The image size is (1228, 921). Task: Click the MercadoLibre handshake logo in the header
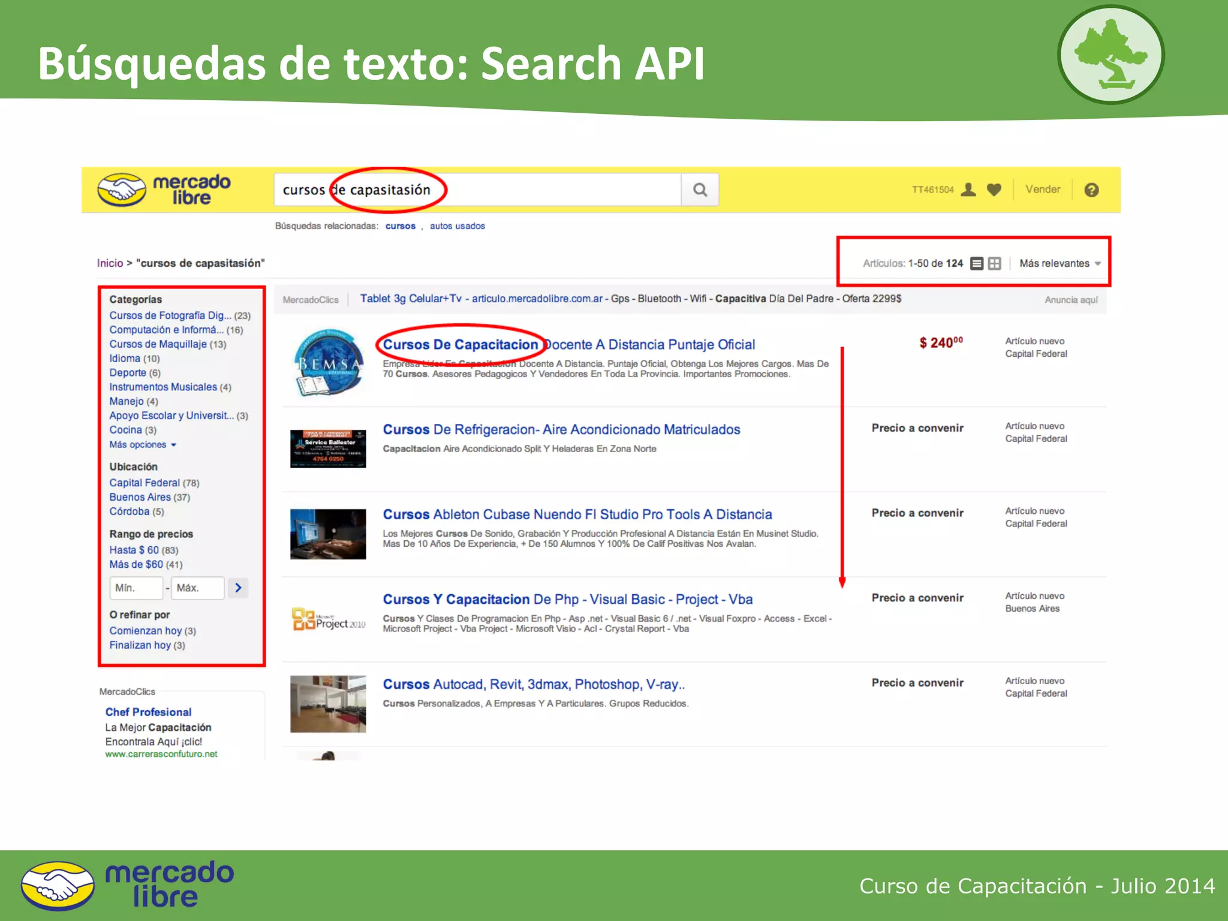(122, 189)
